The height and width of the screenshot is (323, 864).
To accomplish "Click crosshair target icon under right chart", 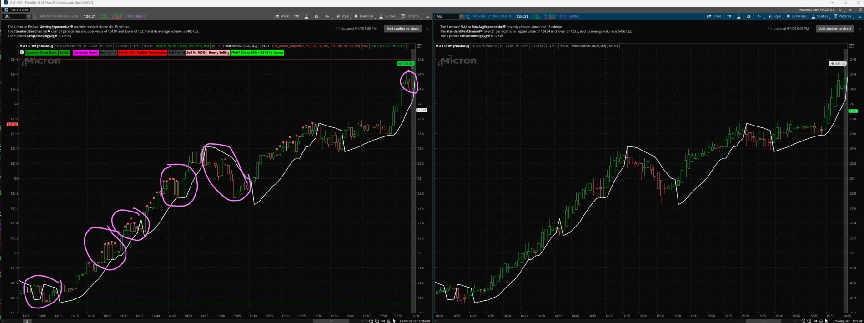I will 821,321.
